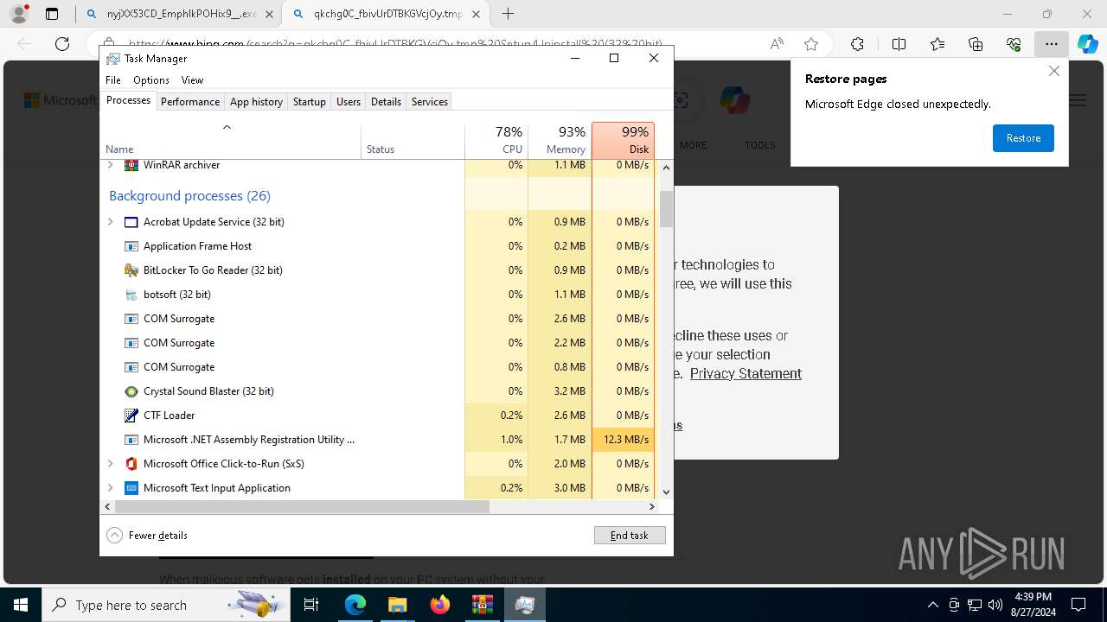1107x622 pixels.
Task: Refresh the Edge page
Action: coord(62,44)
